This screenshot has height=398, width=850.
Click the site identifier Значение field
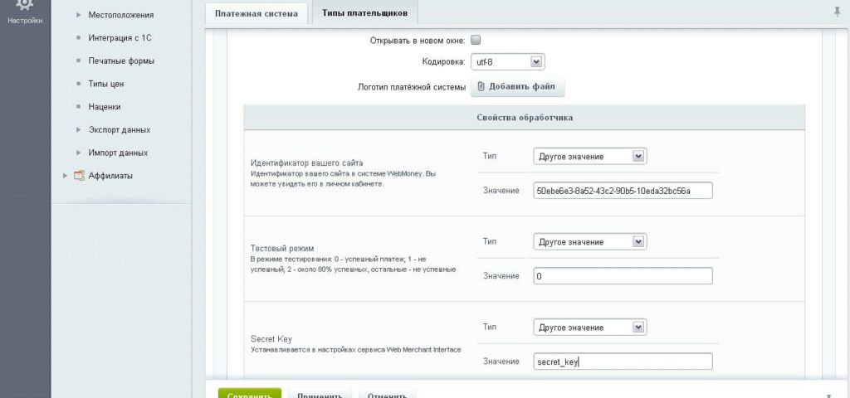(623, 191)
